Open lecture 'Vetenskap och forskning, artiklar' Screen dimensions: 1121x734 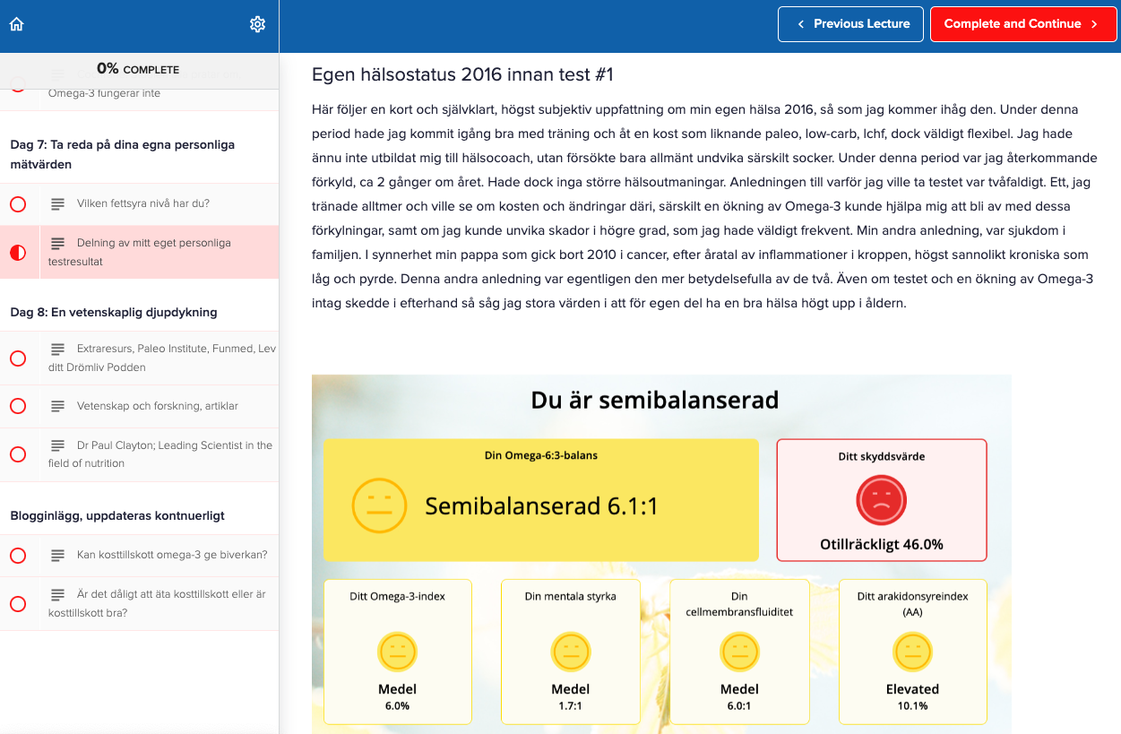pyautogui.click(x=140, y=406)
